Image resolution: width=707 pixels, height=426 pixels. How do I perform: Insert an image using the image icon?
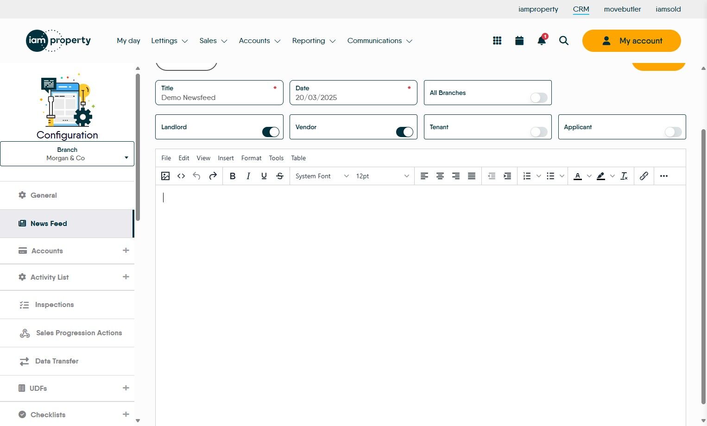point(165,176)
